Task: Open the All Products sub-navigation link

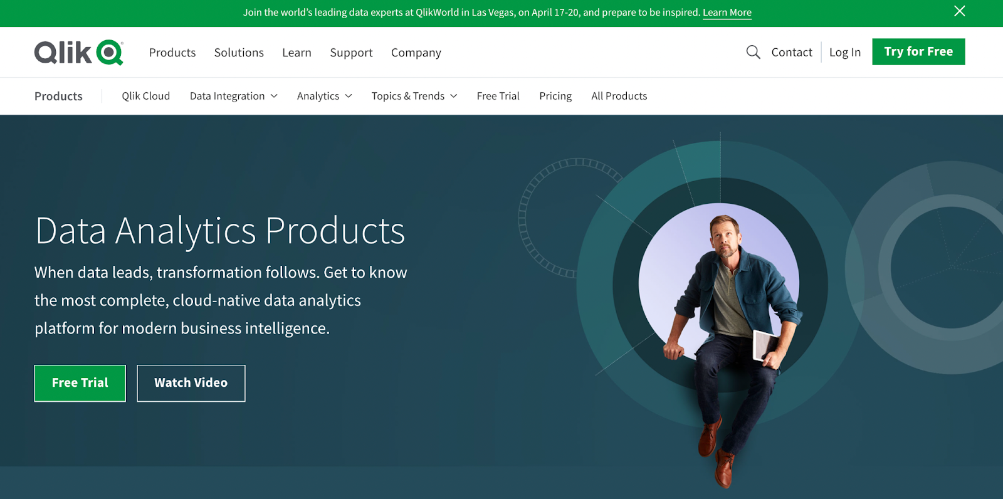Action: pyautogui.click(x=619, y=96)
